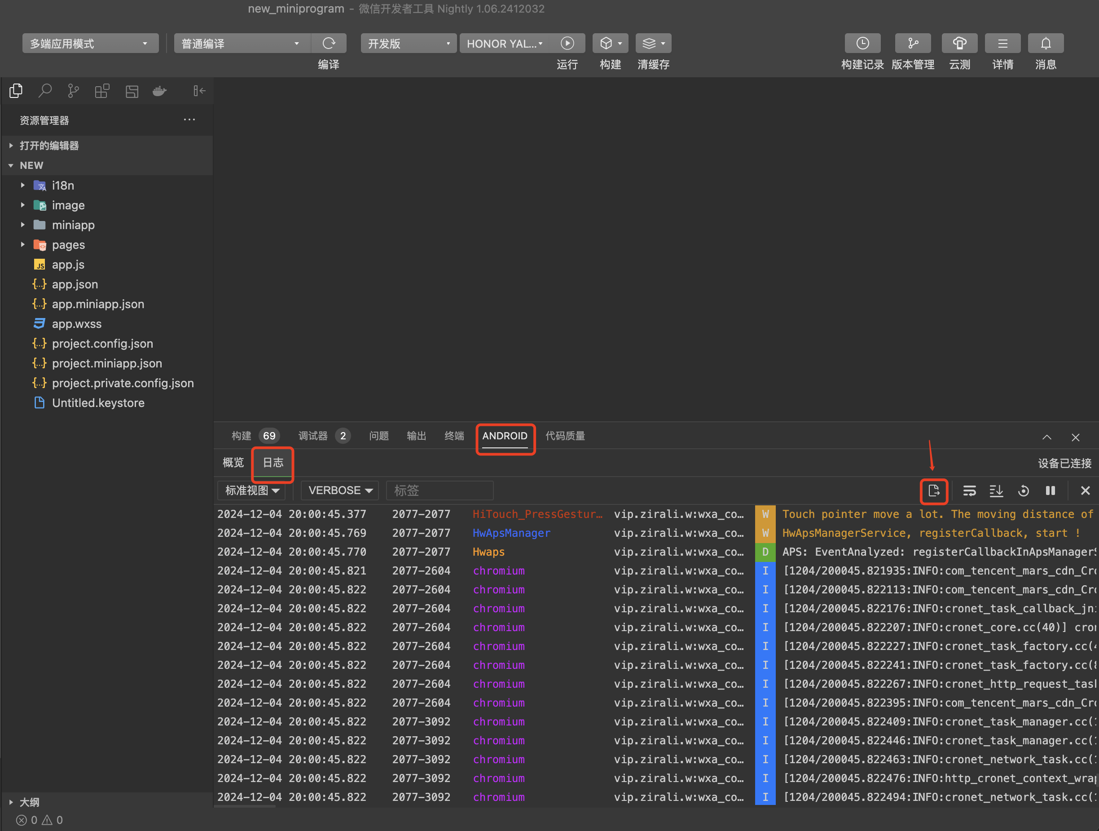Open the multi-platform app mode dropdown

(x=90, y=43)
